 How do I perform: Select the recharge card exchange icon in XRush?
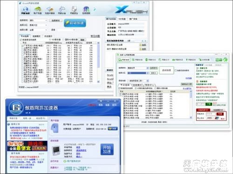(50, 10)
